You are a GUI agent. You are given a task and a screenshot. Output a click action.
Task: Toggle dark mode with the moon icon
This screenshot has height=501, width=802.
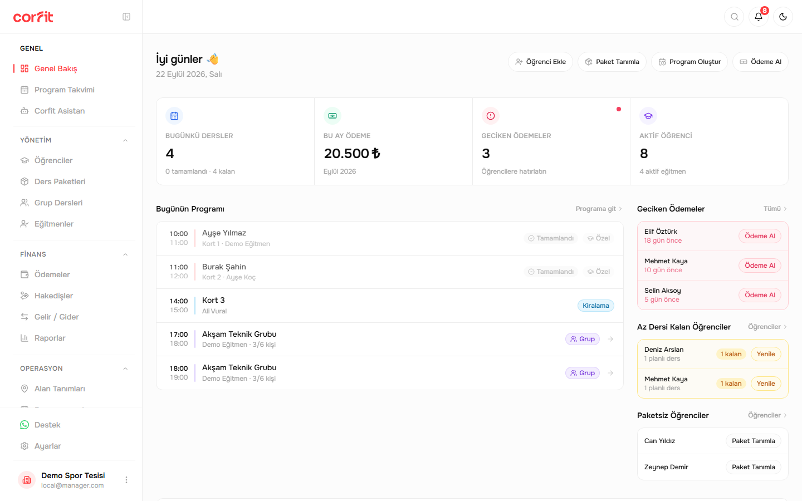click(x=783, y=17)
